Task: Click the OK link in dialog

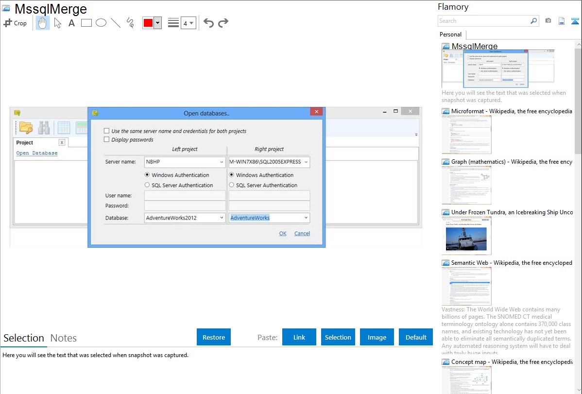Action: 283,233
